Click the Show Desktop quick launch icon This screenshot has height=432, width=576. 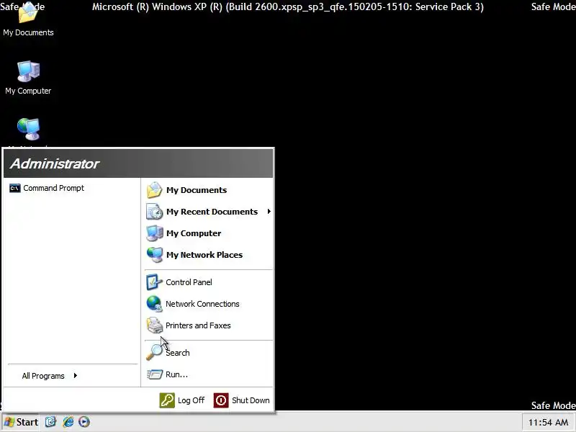pyautogui.click(x=50, y=422)
